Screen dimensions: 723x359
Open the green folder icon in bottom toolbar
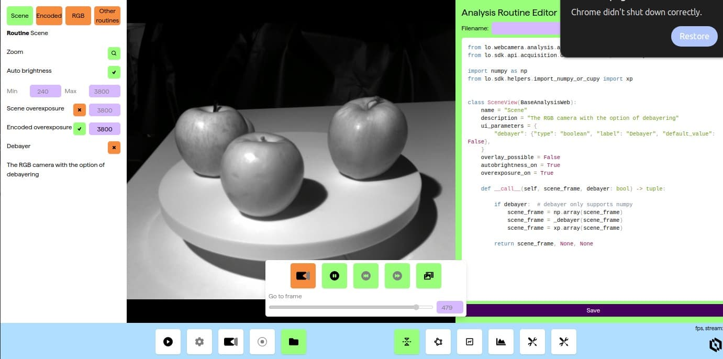[293, 341]
